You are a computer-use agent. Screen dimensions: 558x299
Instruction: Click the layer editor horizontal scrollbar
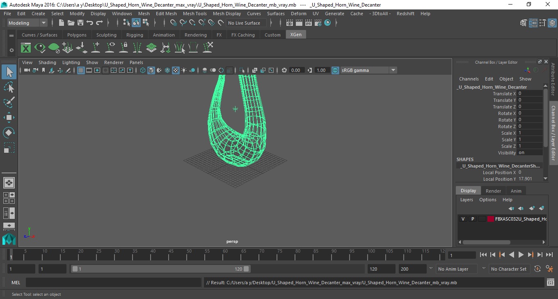pyautogui.click(x=487, y=242)
